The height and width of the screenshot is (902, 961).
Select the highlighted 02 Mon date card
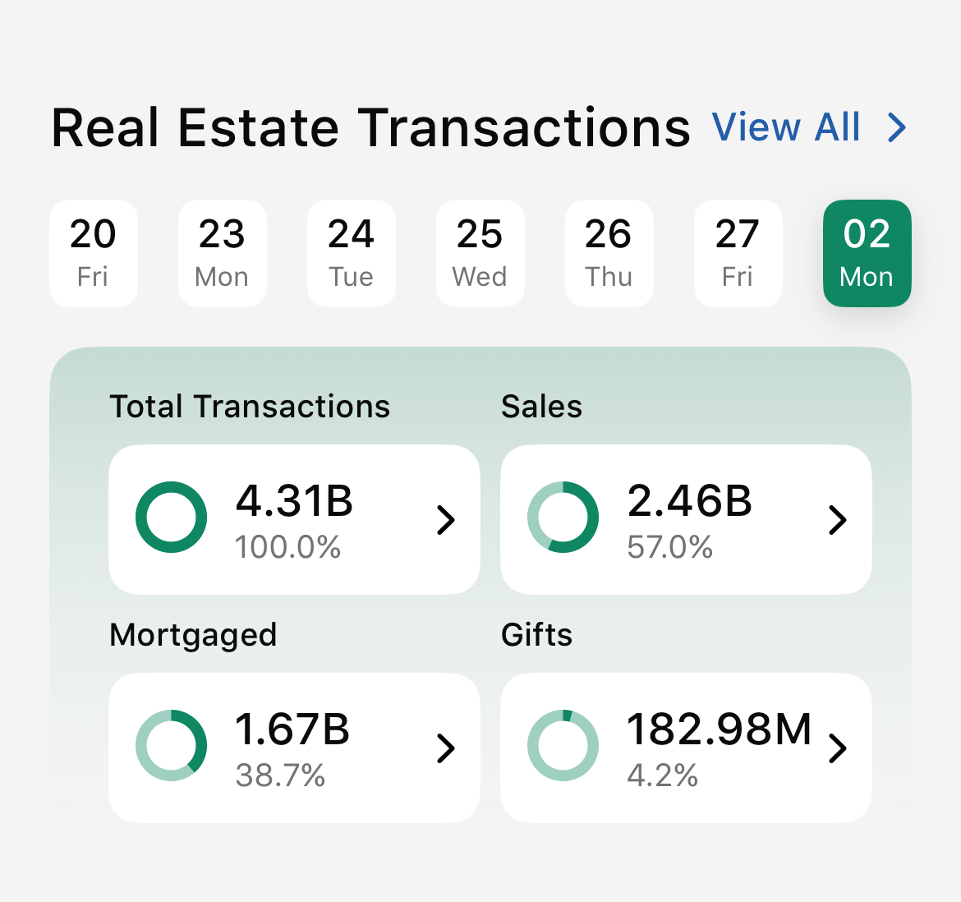867,253
